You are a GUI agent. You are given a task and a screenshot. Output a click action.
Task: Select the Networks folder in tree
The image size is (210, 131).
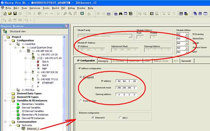(x=27, y=125)
